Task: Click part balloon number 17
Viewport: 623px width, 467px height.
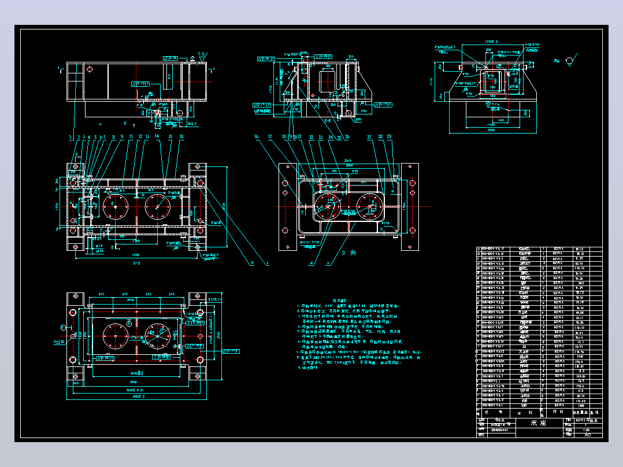Action: point(270,136)
